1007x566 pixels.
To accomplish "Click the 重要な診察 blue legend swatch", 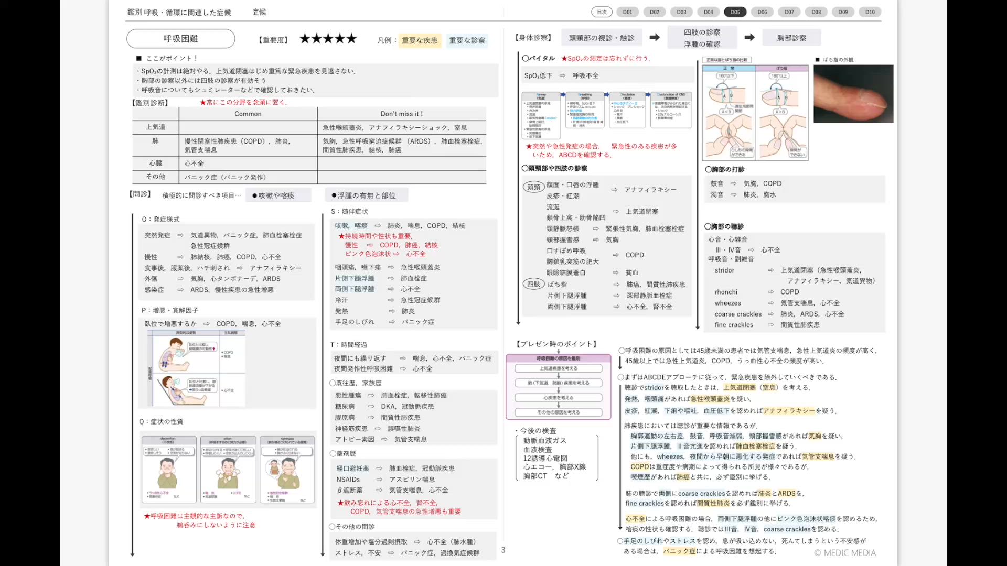I will [467, 40].
